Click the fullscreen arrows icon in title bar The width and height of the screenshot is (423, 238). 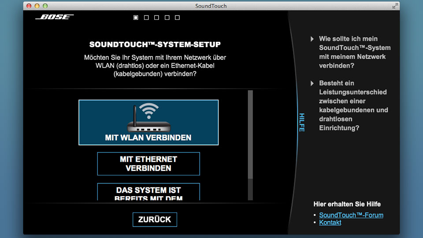[395, 6]
